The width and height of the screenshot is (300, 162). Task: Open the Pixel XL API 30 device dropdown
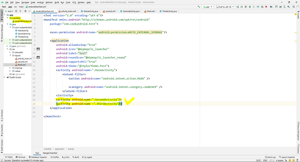click(x=224, y=7)
